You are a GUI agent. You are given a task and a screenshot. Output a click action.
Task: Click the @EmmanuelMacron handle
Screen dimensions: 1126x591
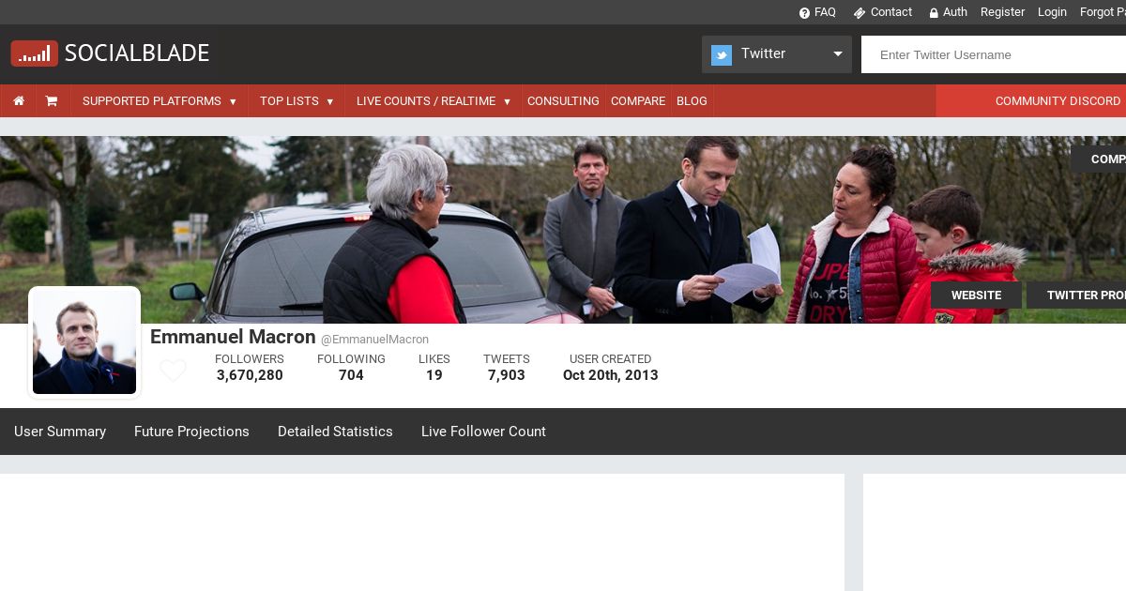(x=375, y=340)
